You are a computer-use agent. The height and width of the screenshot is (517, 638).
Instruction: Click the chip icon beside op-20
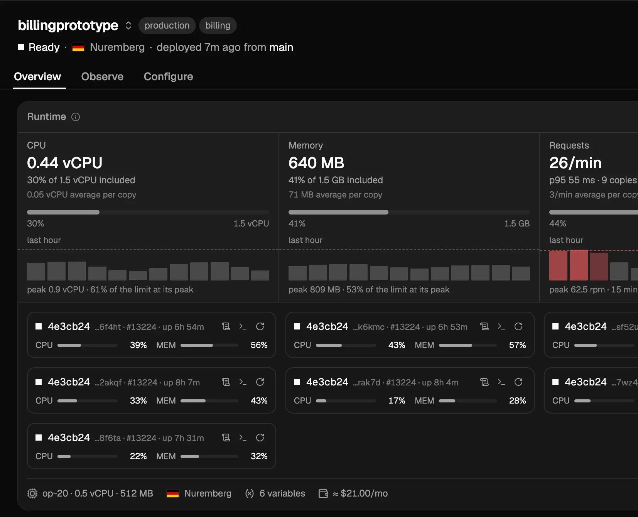32,493
